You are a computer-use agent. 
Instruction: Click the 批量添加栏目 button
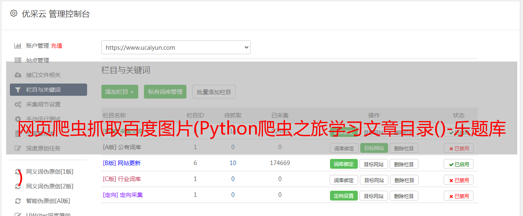click(214, 92)
